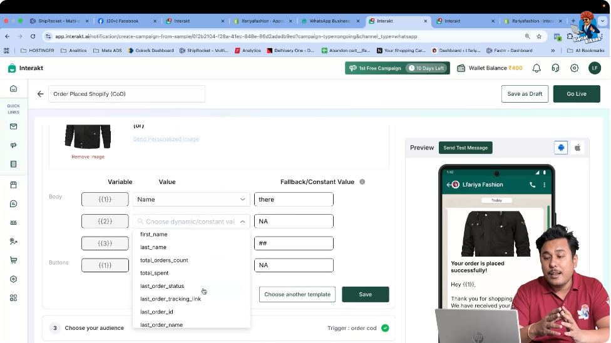
Task: Open the browser zoom magnifier icon
Action: (527, 36)
